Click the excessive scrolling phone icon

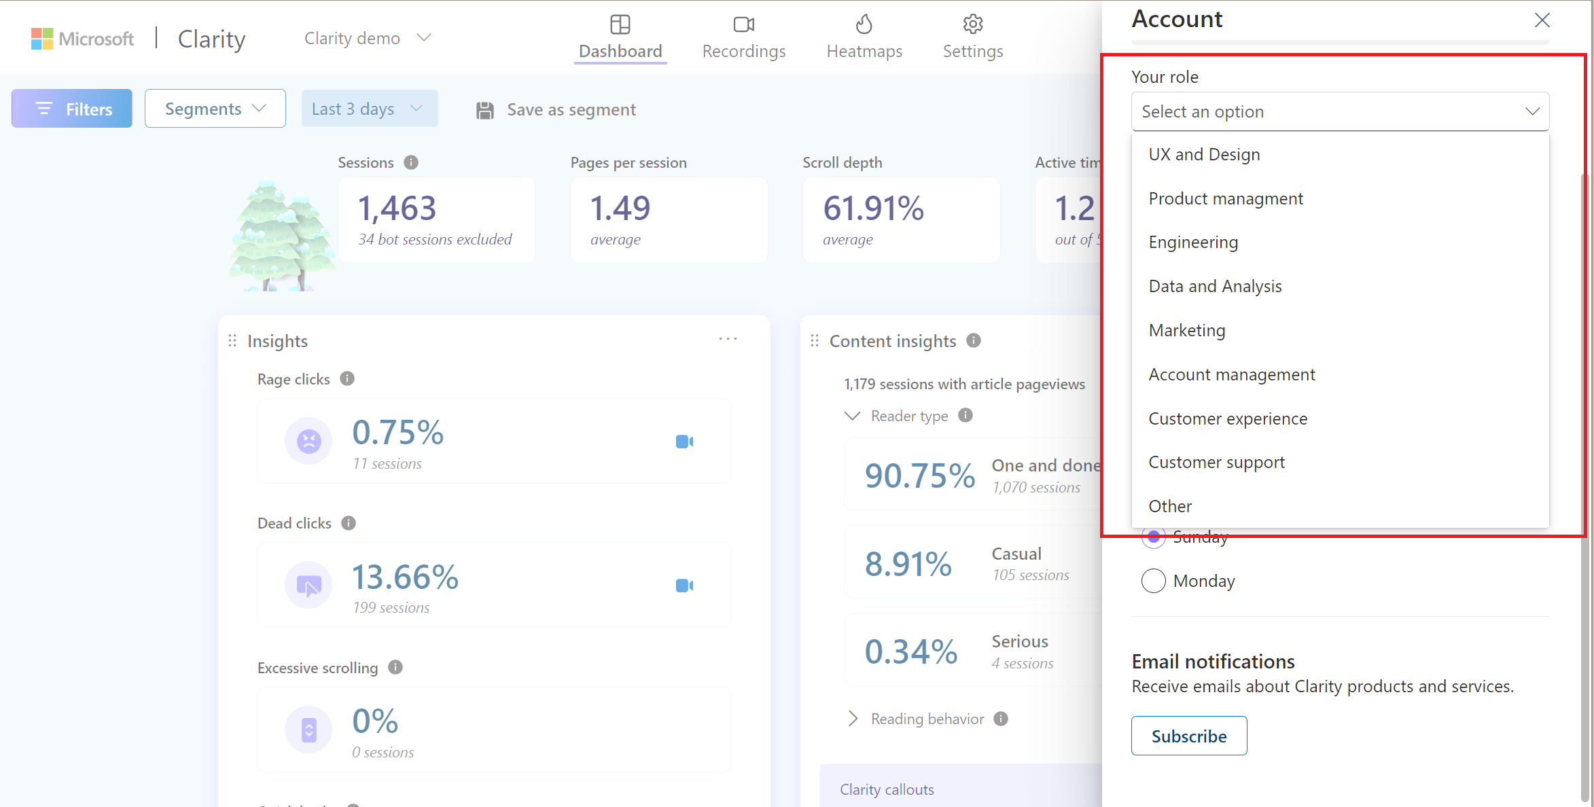coord(308,730)
